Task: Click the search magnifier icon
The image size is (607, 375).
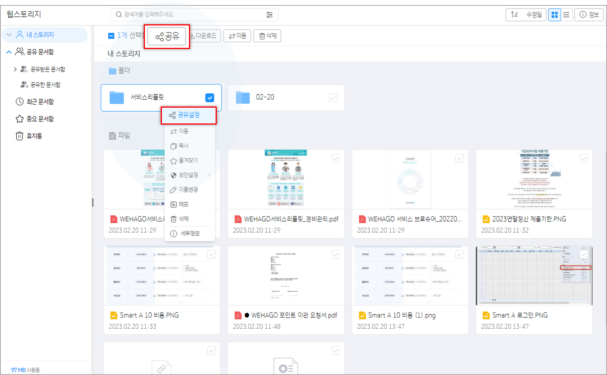Action: (119, 15)
